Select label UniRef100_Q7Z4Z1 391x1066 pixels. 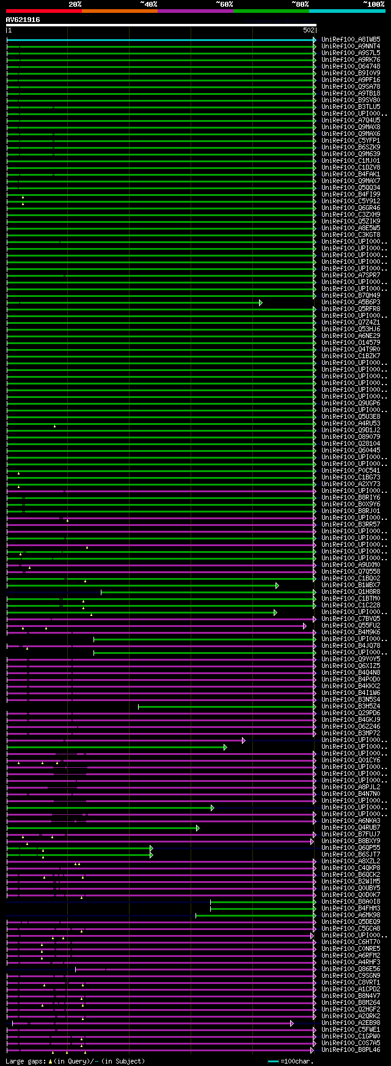pyautogui.click(x=351, y=323)
